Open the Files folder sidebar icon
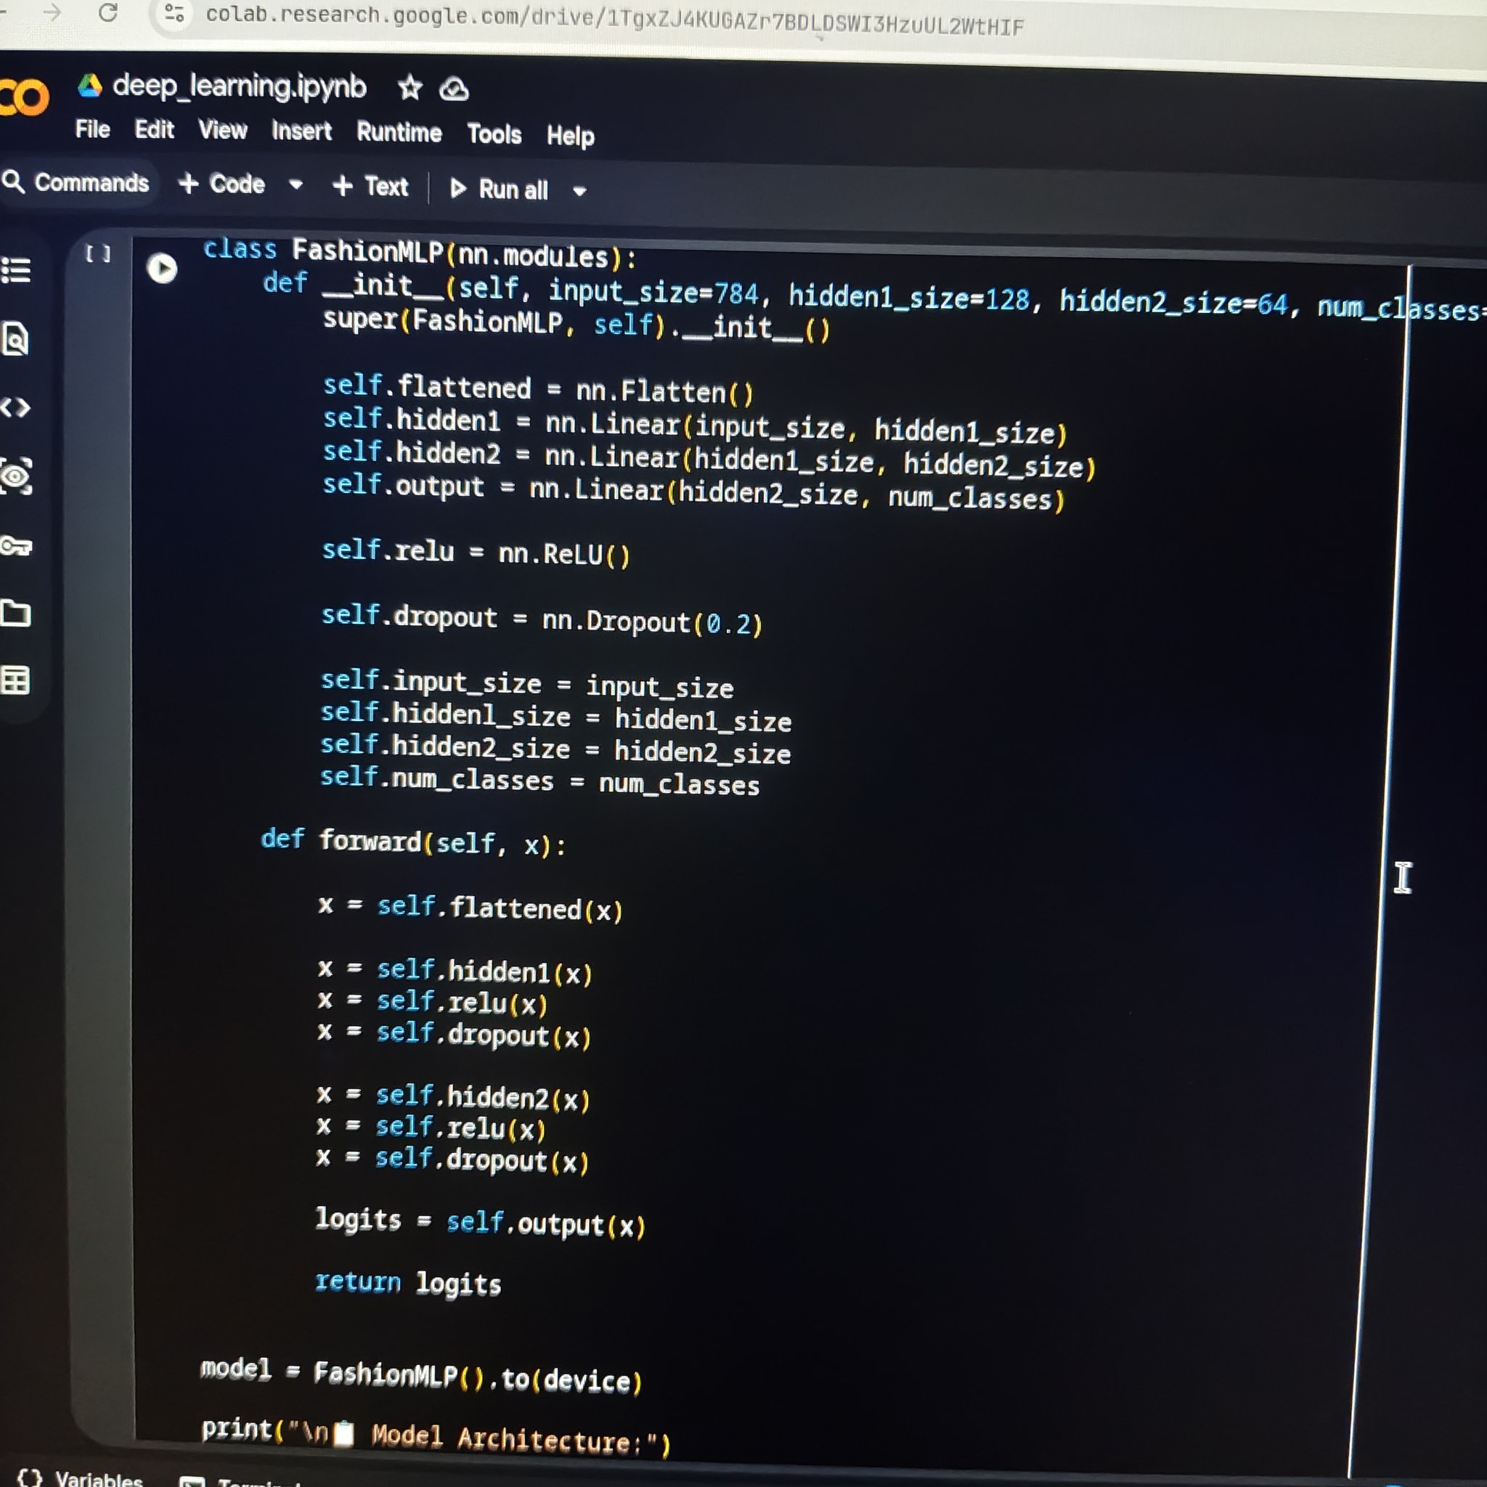This screenshot has height=1487, width=1487. click(16, 614)
